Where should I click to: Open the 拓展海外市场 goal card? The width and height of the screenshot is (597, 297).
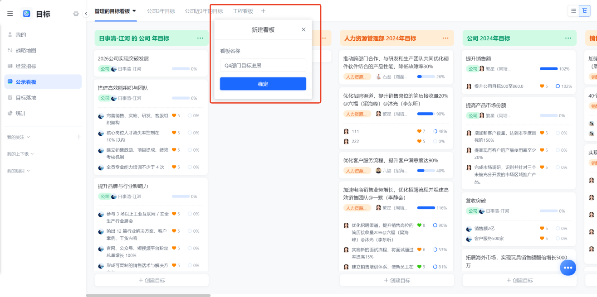(x=519, y=261)
